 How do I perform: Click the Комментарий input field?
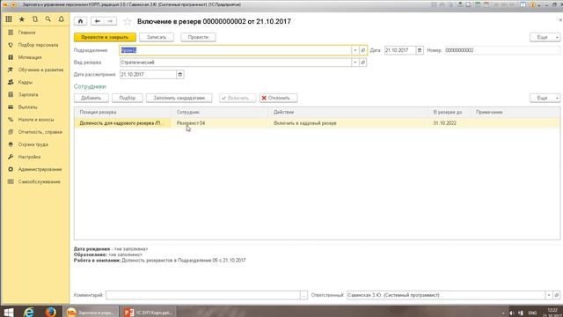pyautogui.click(x=203, y=295)
